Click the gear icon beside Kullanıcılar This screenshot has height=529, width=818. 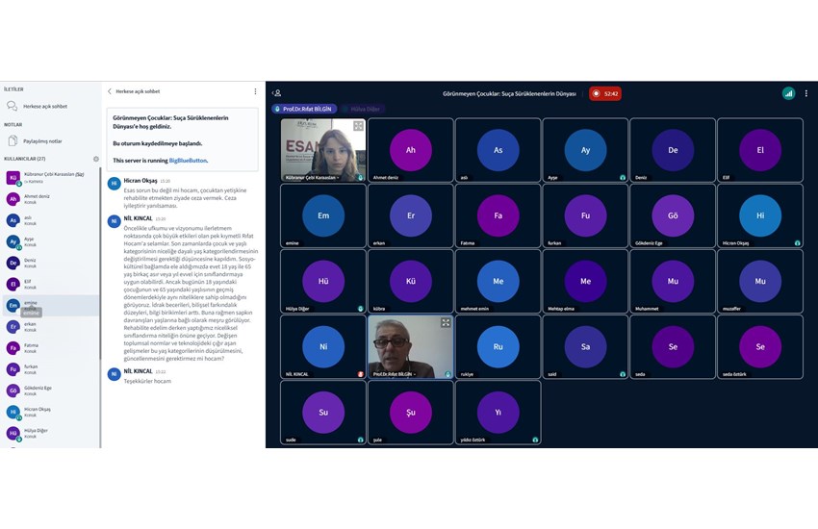point(95,159)
